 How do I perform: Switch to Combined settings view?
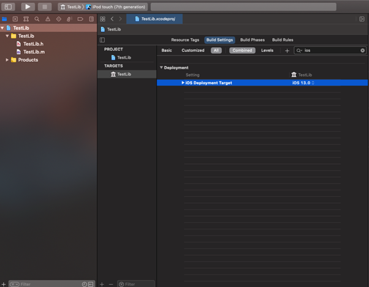click(x=242, y=51)
